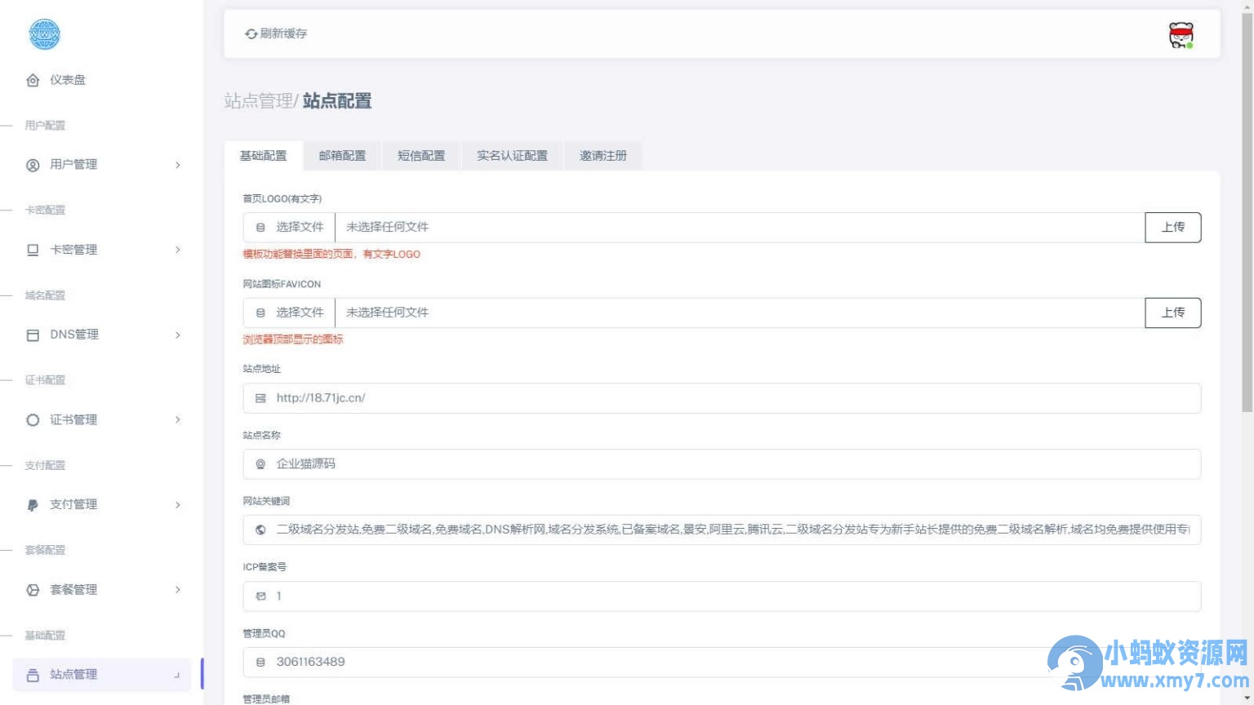Click 未选择任何文件 text in LOGO row

(x=387, y=228)
